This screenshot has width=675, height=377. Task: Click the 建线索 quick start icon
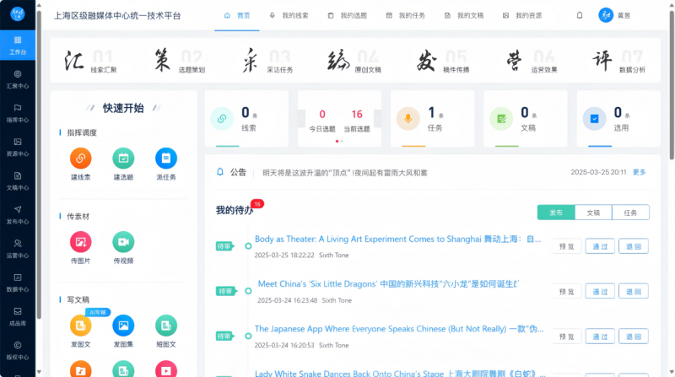80,159
